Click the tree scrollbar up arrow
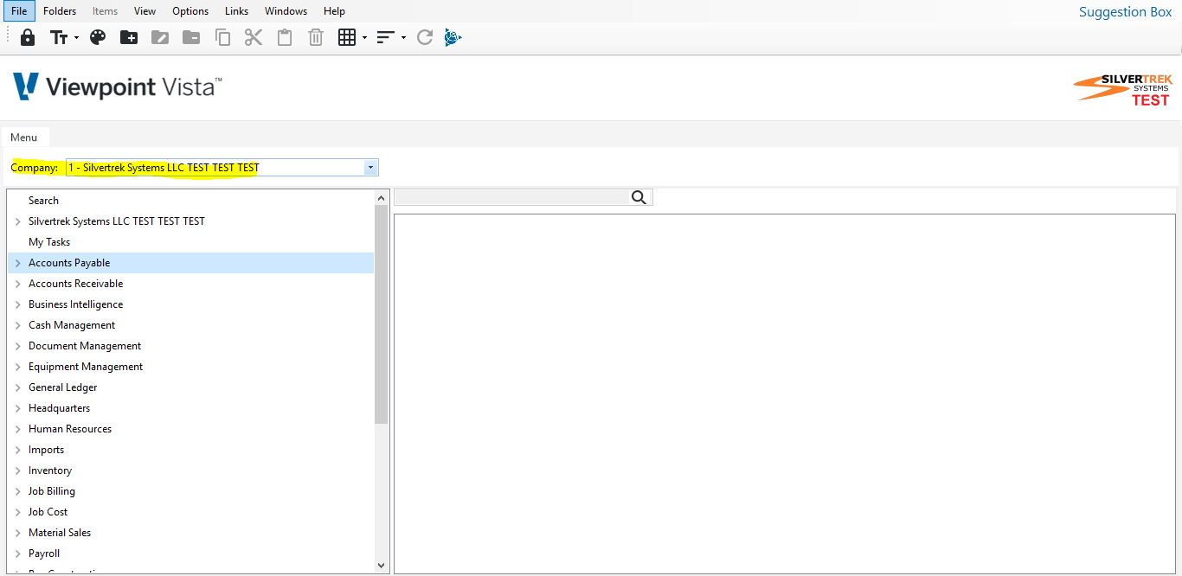The width and height of the screenshot is (1182, 576). click(382, 198)
